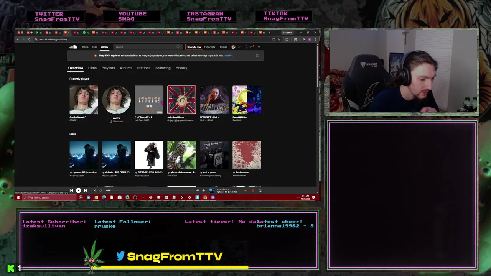Open the RIPKADE - FELL IN LUV thumbnail
The height and width of the screenshot is (276, 491).
pos(149,155)
